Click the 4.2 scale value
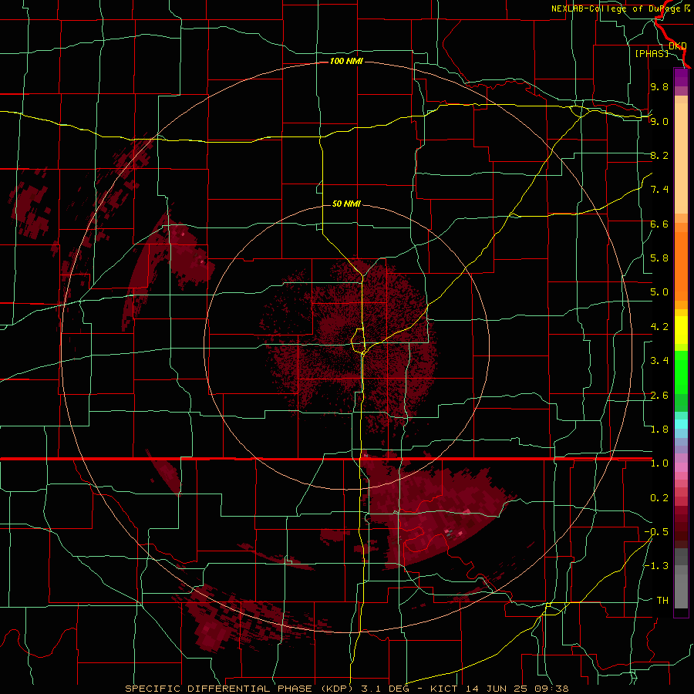The width and height of the screenshot is (694, 694). pyautogui.click(x=659, y=327)
